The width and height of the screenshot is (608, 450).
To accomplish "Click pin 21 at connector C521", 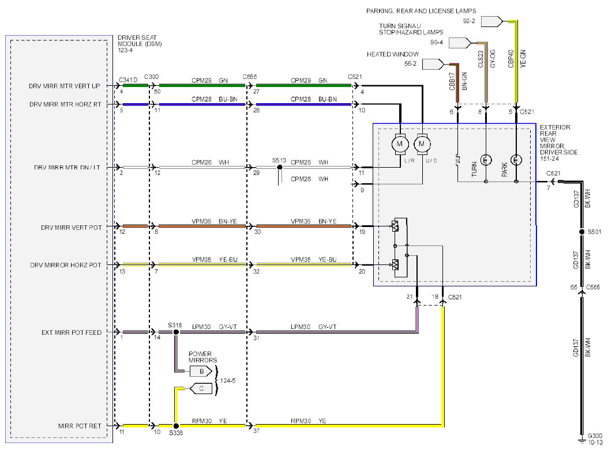I will 410,297.
